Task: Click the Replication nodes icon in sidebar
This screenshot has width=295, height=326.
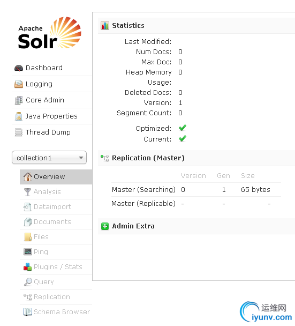Action: pos(28,297)
